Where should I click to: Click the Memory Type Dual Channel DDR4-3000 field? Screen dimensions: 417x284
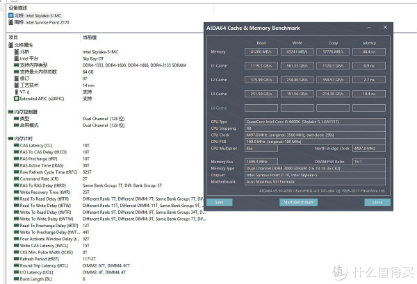coord(315,169)
